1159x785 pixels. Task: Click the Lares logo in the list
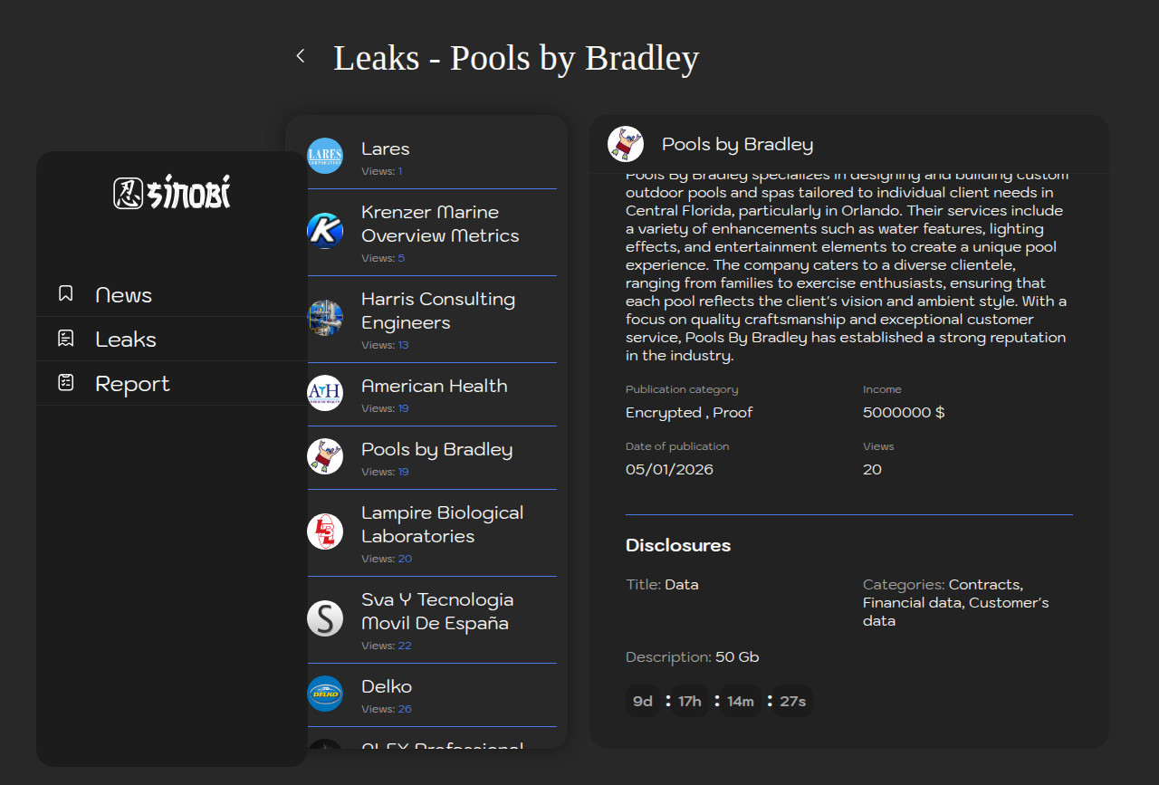click(x=325, y=156)
